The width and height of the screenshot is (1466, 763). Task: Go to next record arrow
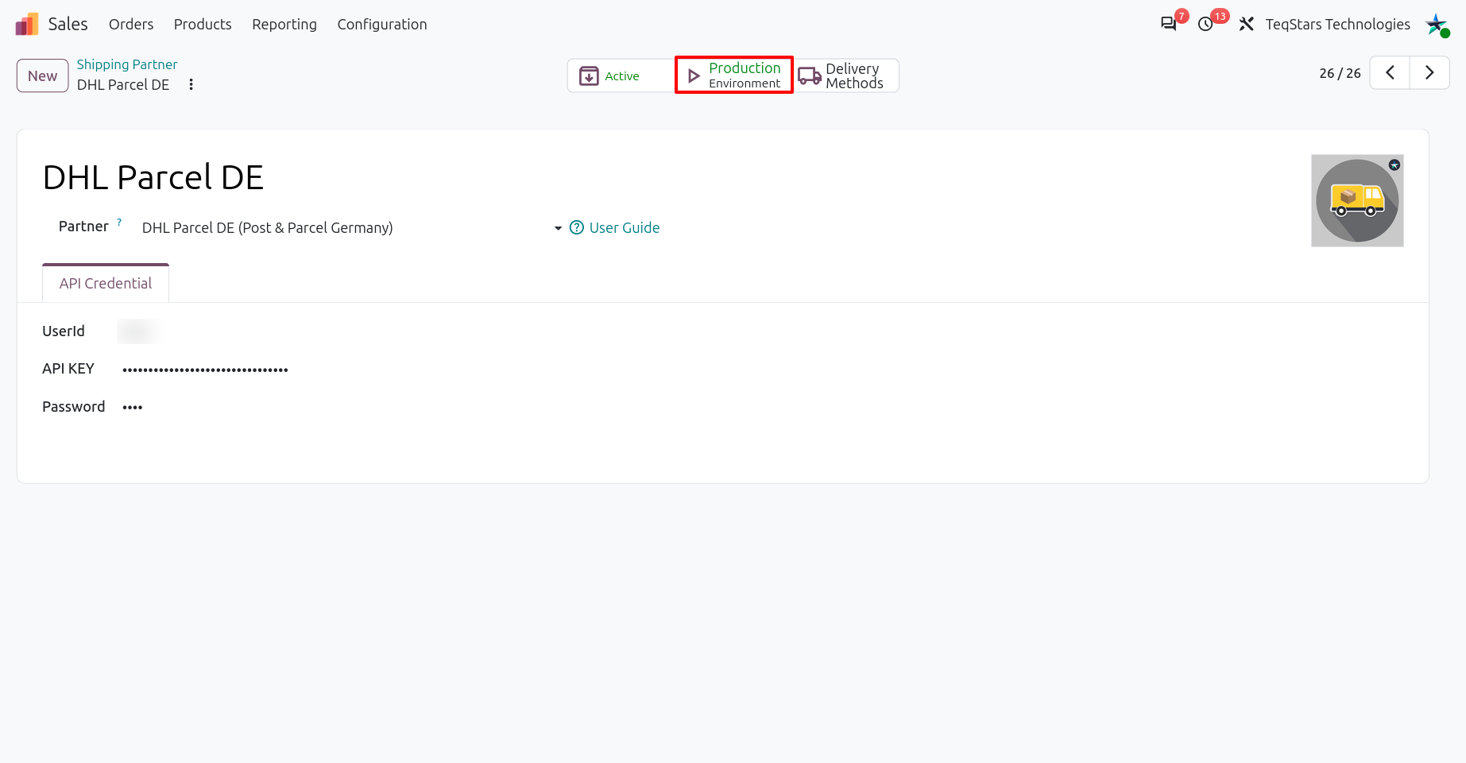click(x=1429, y=72)
